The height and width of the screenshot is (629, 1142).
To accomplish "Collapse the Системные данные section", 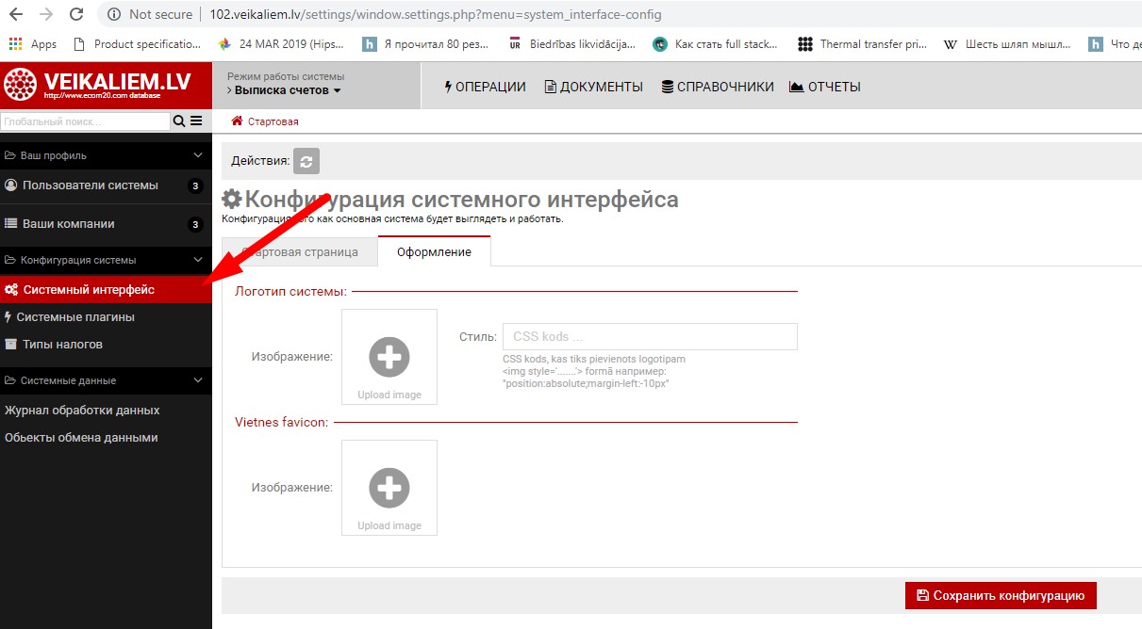I will coord(197,380).
